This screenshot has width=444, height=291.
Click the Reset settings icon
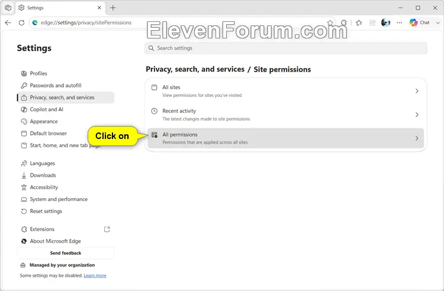24,211
